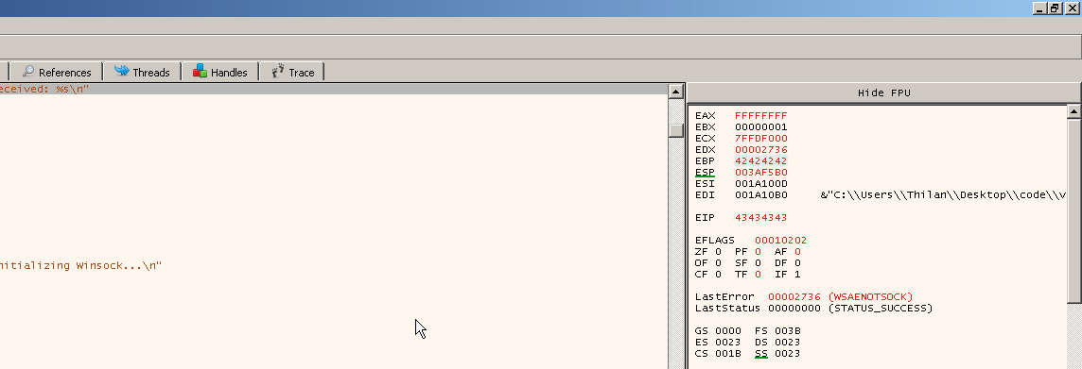Toggle the SF flag value

[x=758, y=263]
